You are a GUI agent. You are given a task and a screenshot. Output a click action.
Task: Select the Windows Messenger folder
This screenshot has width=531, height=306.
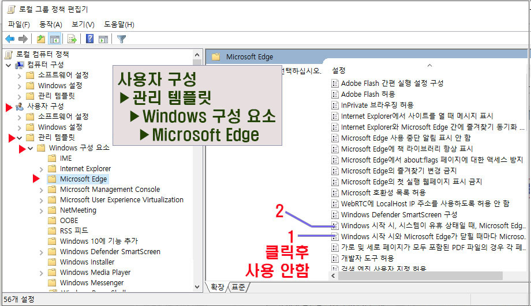pos(92,283)
